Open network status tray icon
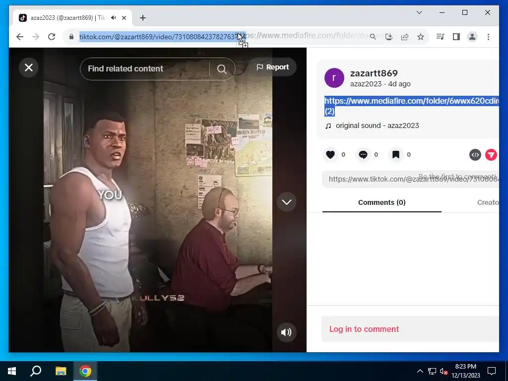 pos(432,371)
